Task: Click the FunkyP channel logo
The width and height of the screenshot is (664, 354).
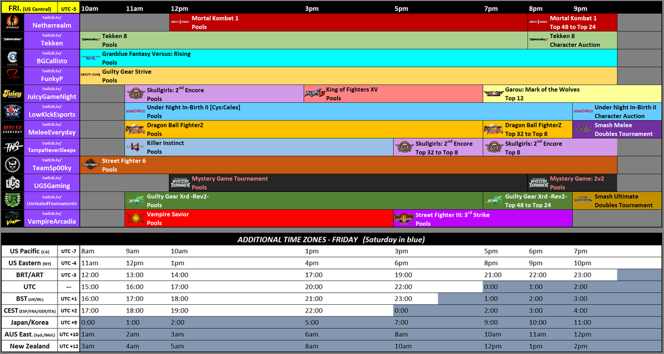Action: [x=13, y=75]
